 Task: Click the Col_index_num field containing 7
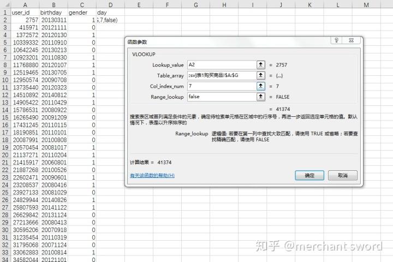point(222,86)
